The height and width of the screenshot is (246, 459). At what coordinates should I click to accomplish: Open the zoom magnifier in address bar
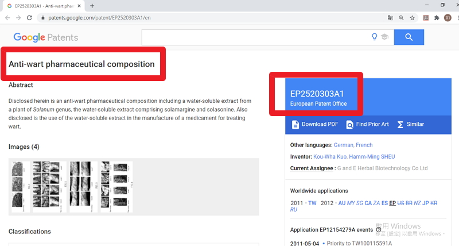coord(401,18)
